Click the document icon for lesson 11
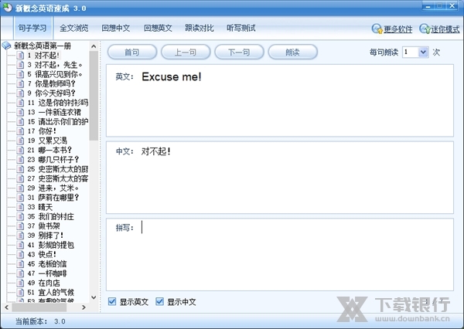This screenshot has width=464, height=329. pyautogui.click(x=20, y=103)
